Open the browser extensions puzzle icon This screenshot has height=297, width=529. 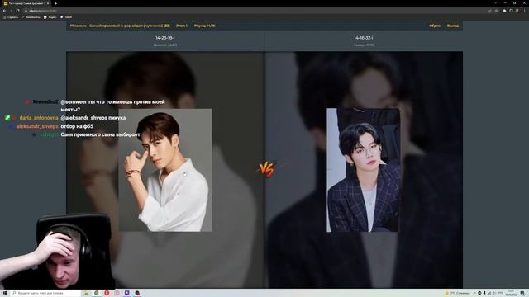(x=504, y=11)
